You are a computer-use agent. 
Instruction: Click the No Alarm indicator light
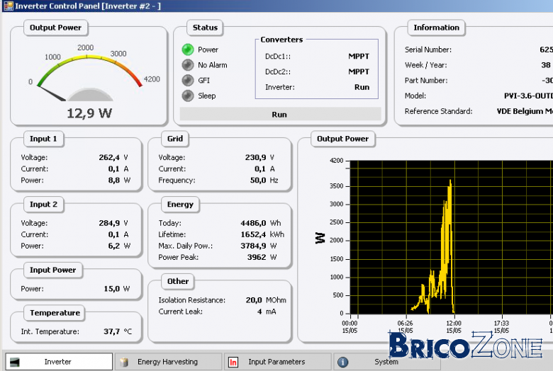[188, 65]
